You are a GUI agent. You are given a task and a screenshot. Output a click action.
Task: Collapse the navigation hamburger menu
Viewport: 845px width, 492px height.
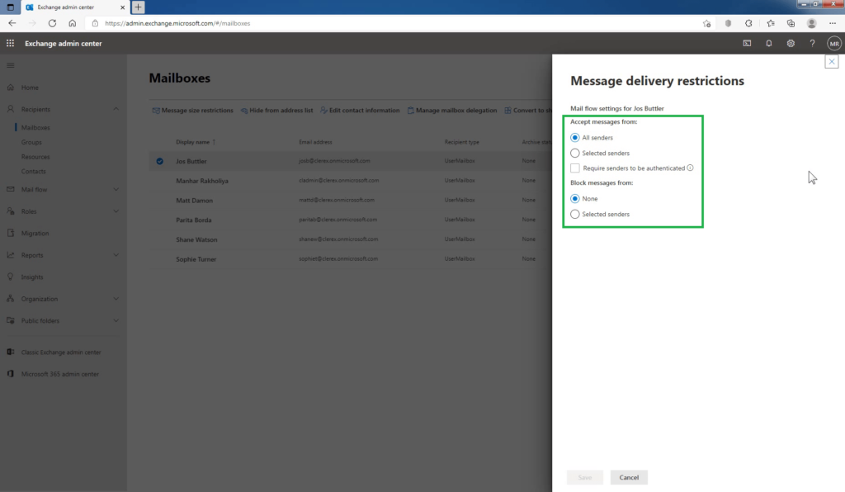click(10, 65)
